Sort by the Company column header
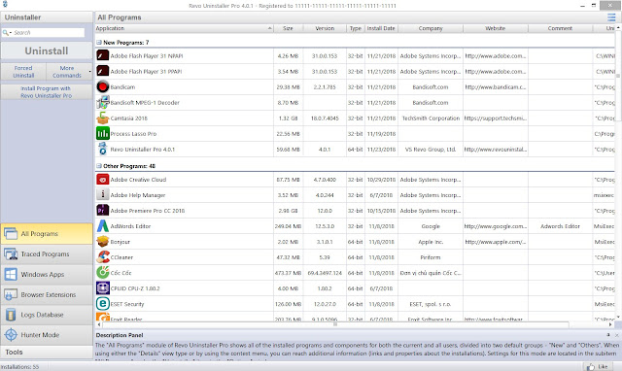Image resolution: width=622 pixels, height=371 pixels. tap(431, 28)
